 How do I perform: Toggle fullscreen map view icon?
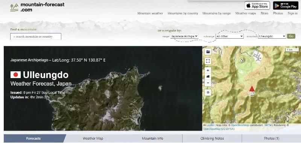208,61
